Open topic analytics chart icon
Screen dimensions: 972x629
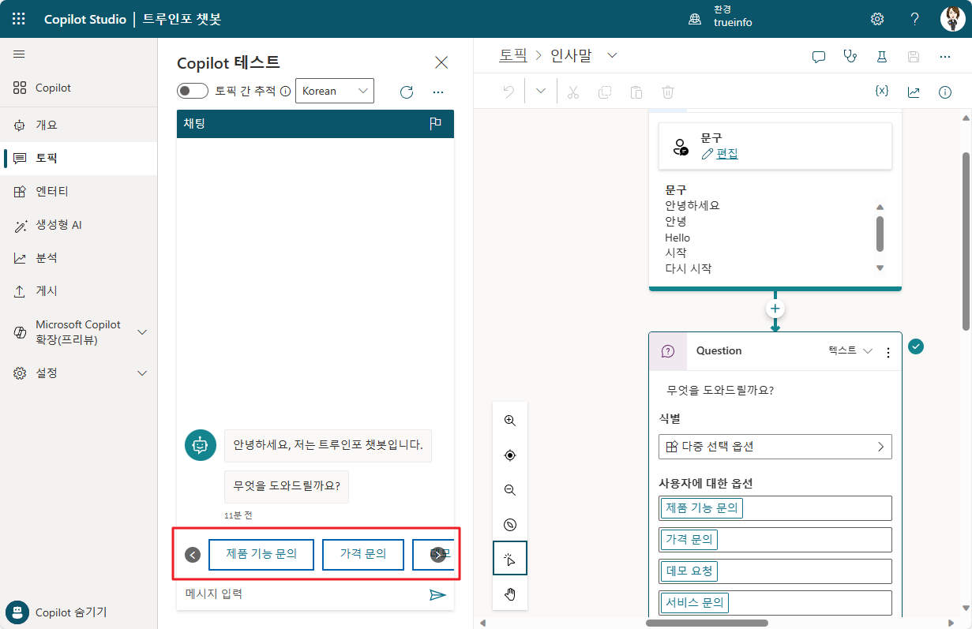tap(914, 92)
